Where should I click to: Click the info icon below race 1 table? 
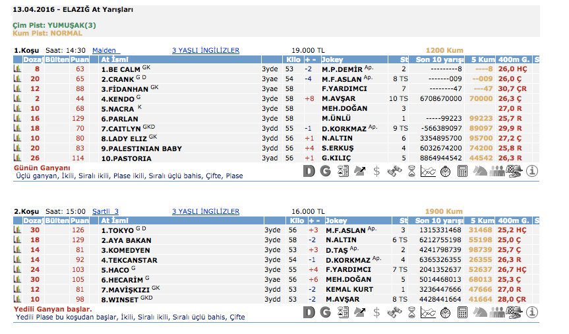532,171
